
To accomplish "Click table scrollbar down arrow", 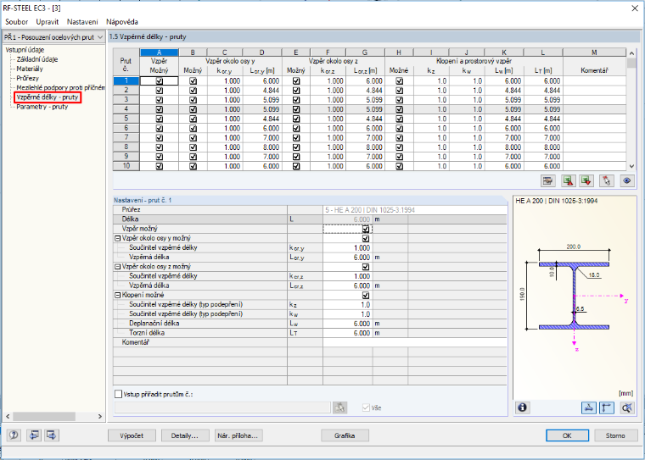I will 631,166.
